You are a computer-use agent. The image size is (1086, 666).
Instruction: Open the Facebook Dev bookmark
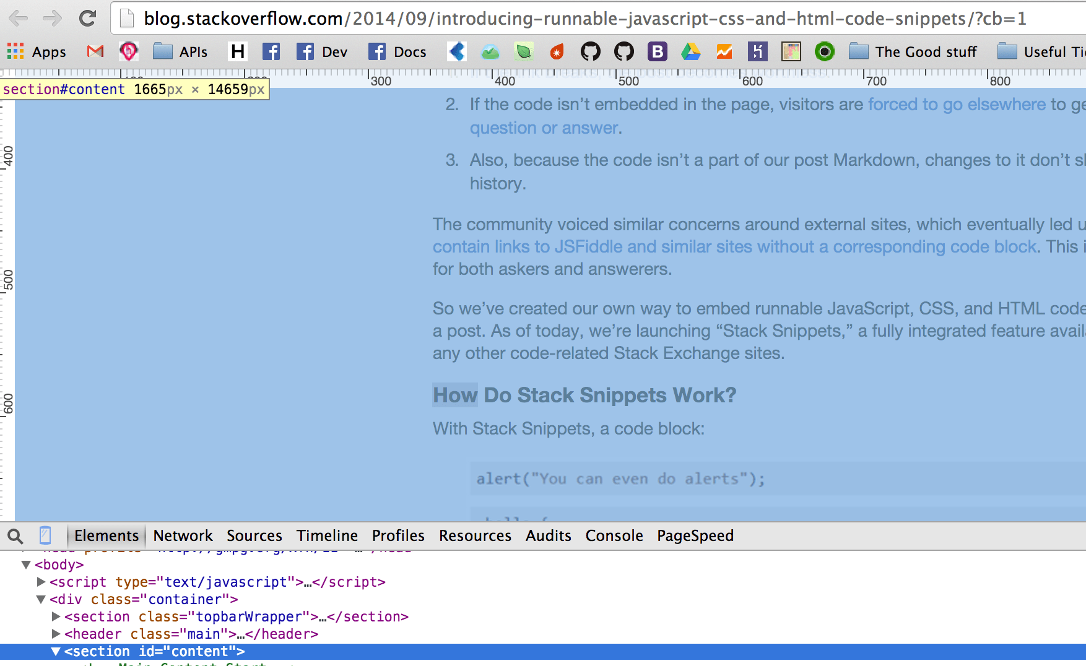(x=322, y=51)
